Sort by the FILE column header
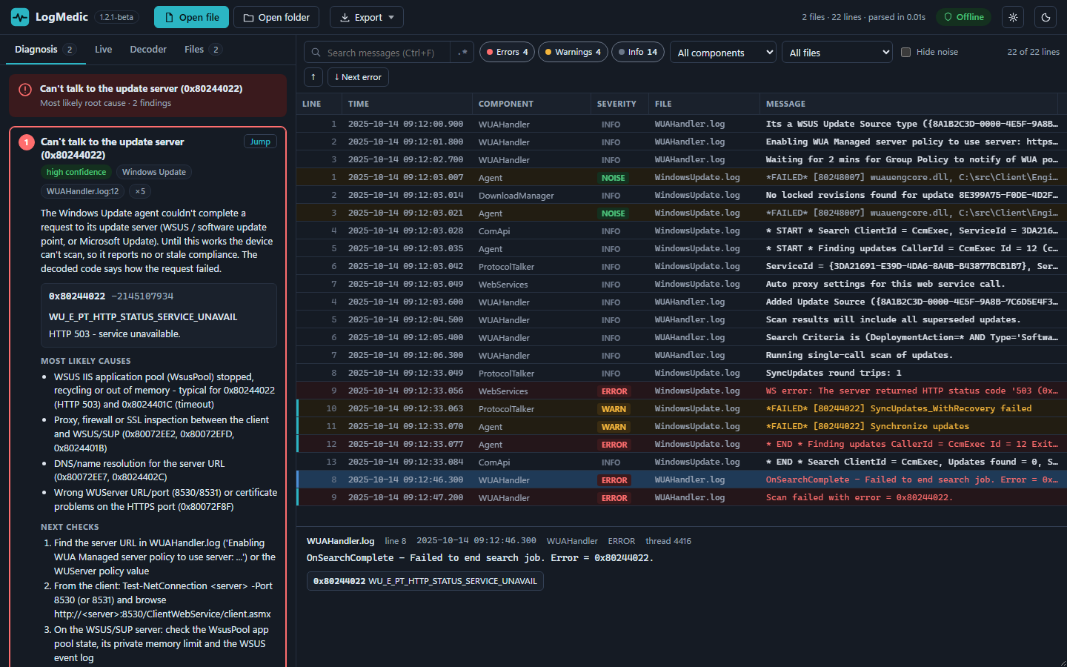The image size is (1067, 667). point(703,104)
